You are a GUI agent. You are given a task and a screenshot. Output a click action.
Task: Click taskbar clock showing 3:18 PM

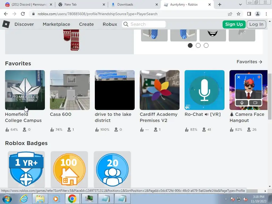pos(258,197)
